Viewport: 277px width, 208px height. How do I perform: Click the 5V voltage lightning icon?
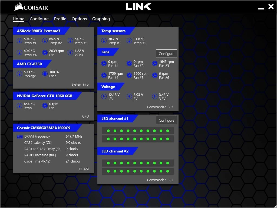tap(129, 97)
